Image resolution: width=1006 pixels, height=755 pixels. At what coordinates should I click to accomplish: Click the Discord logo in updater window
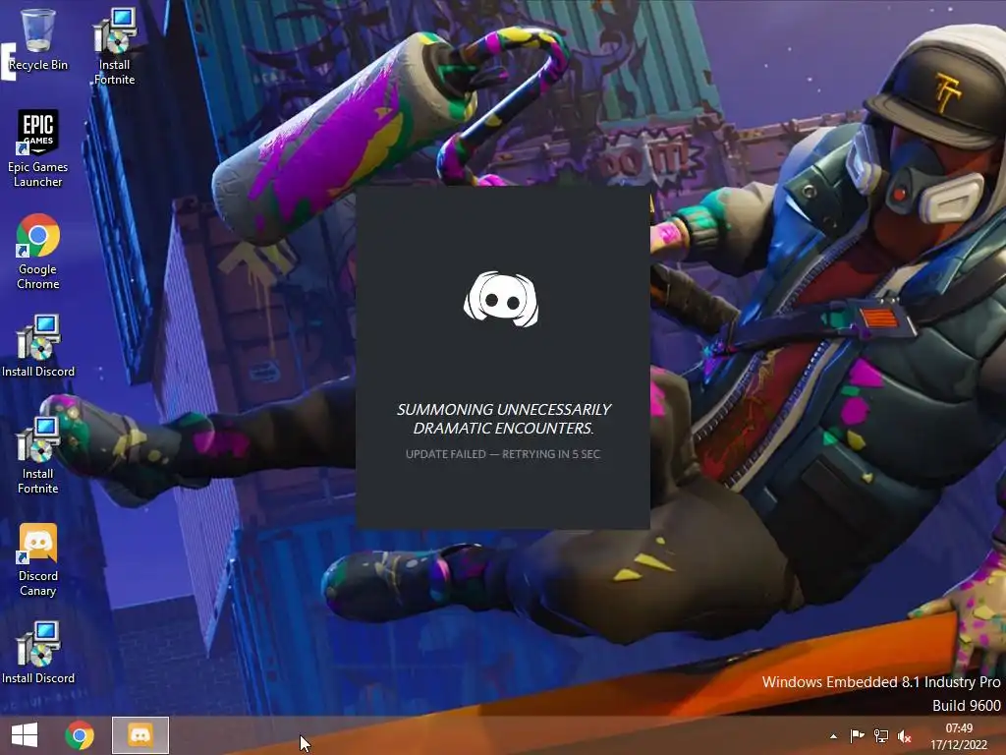pos(501,299)
